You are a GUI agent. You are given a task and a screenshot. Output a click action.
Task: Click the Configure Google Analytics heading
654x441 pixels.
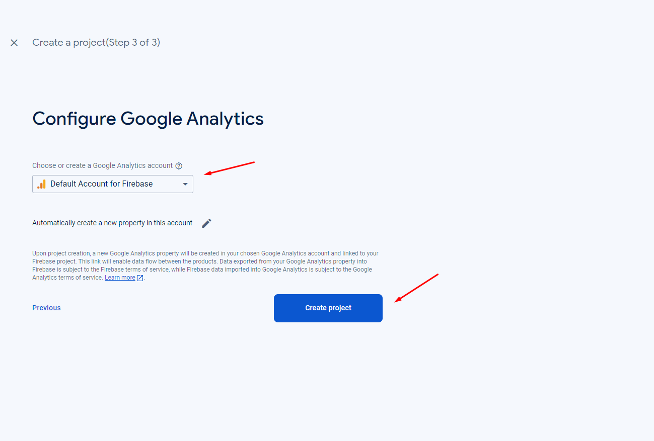pos(148,119)
